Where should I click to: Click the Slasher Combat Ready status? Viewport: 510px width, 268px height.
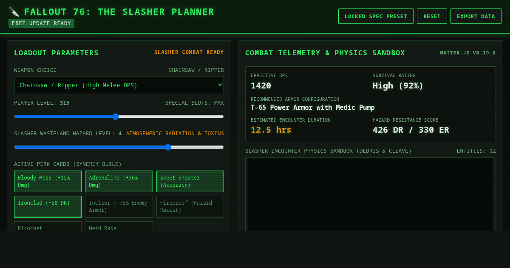[x=189, y=52]
